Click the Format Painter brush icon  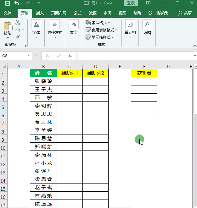pos(18,37)
